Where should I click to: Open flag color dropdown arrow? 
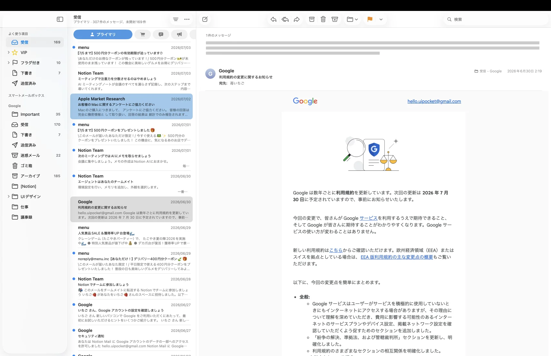coord(381,19)
